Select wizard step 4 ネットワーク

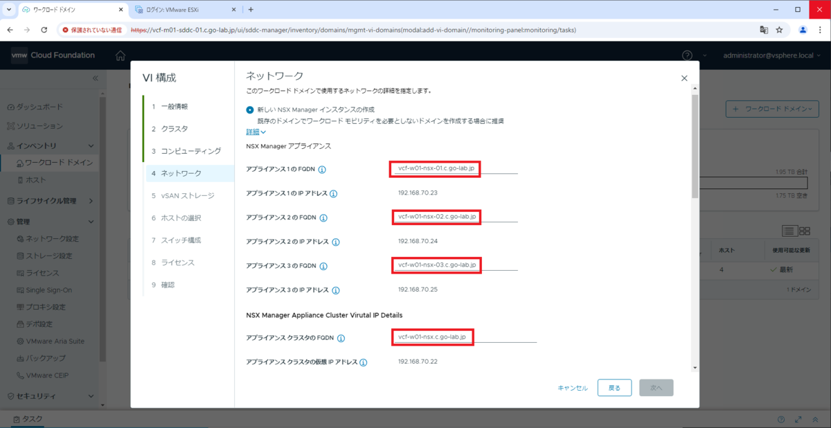[x=188, y=173]
